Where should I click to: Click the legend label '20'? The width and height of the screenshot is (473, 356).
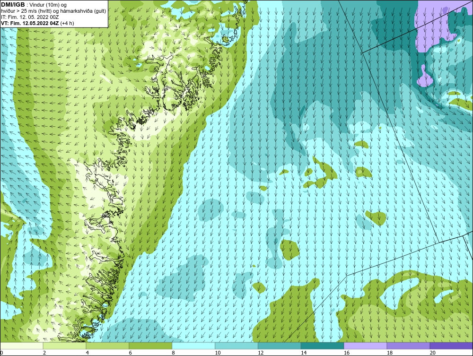pyautogui.click(x=433, y=353)
